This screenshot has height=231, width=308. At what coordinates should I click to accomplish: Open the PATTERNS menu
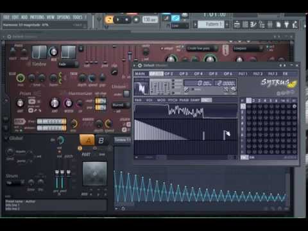pyautogui.click(x=37, y=17)
